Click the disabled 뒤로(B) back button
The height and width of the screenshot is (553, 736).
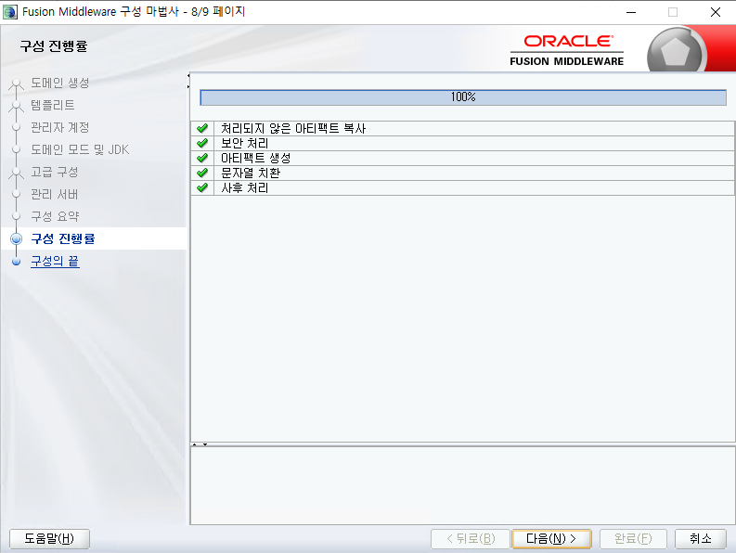coord(471,538)
